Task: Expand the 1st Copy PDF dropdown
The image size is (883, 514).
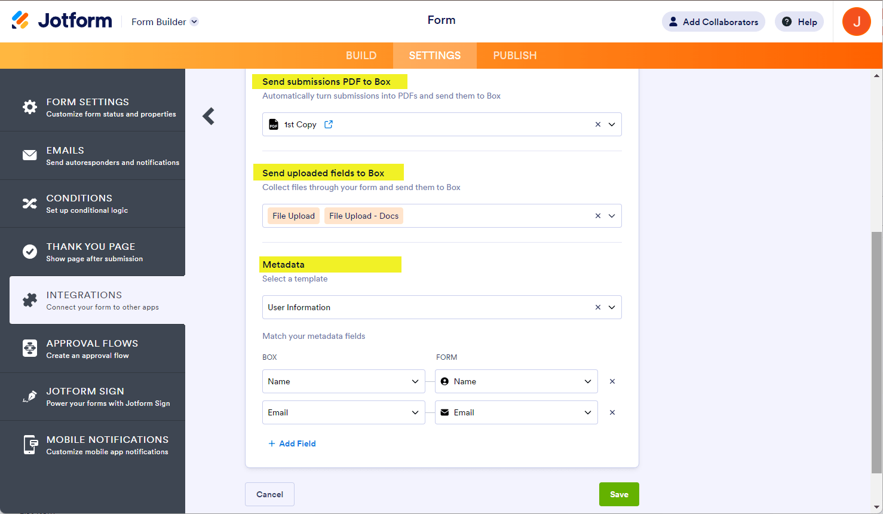Action: (x=612, y=124)
